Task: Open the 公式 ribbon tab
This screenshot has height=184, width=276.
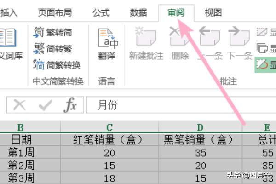Action: [101, 13]
